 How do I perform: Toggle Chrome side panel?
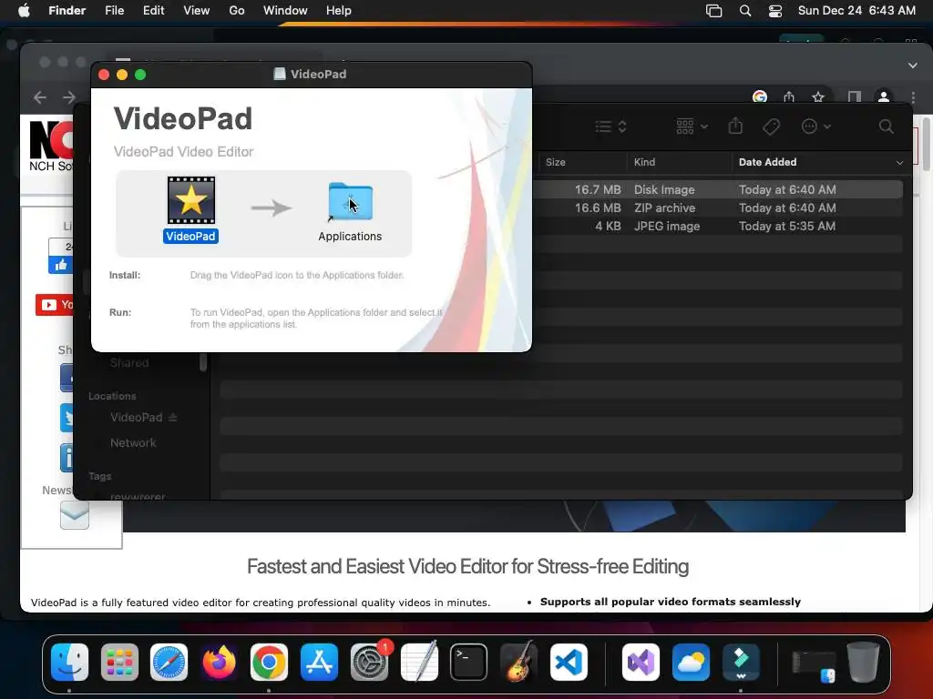pyautogui.click(x=855, y=96)
